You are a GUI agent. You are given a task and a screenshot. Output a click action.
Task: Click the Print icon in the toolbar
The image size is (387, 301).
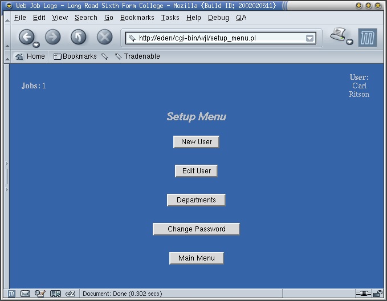(x=339, y=35)
